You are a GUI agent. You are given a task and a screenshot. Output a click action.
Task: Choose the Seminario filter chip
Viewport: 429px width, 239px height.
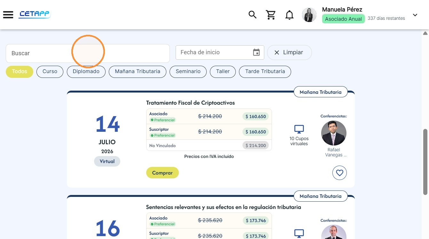point(188,71)
